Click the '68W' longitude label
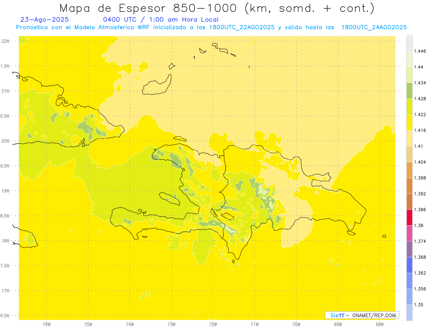Viewport: 426px width, 329px height. [x=379, y=324]
